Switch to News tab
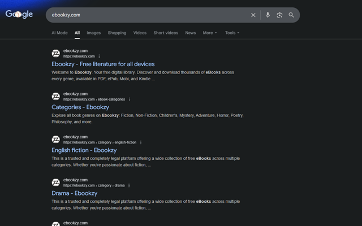Screen dimensions: 362x226 tap(191, 33)
